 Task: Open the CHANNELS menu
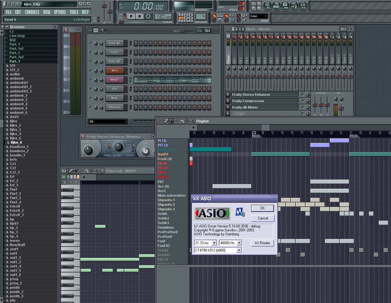32,12
